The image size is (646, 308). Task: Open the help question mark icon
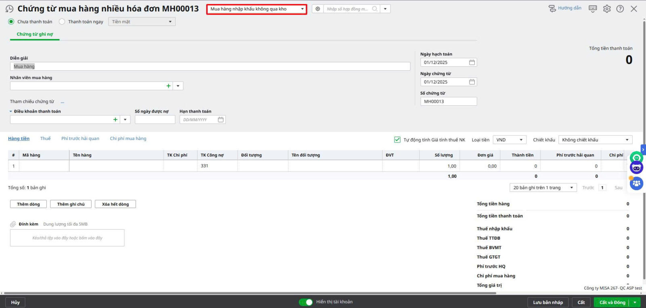click(620, 9)
